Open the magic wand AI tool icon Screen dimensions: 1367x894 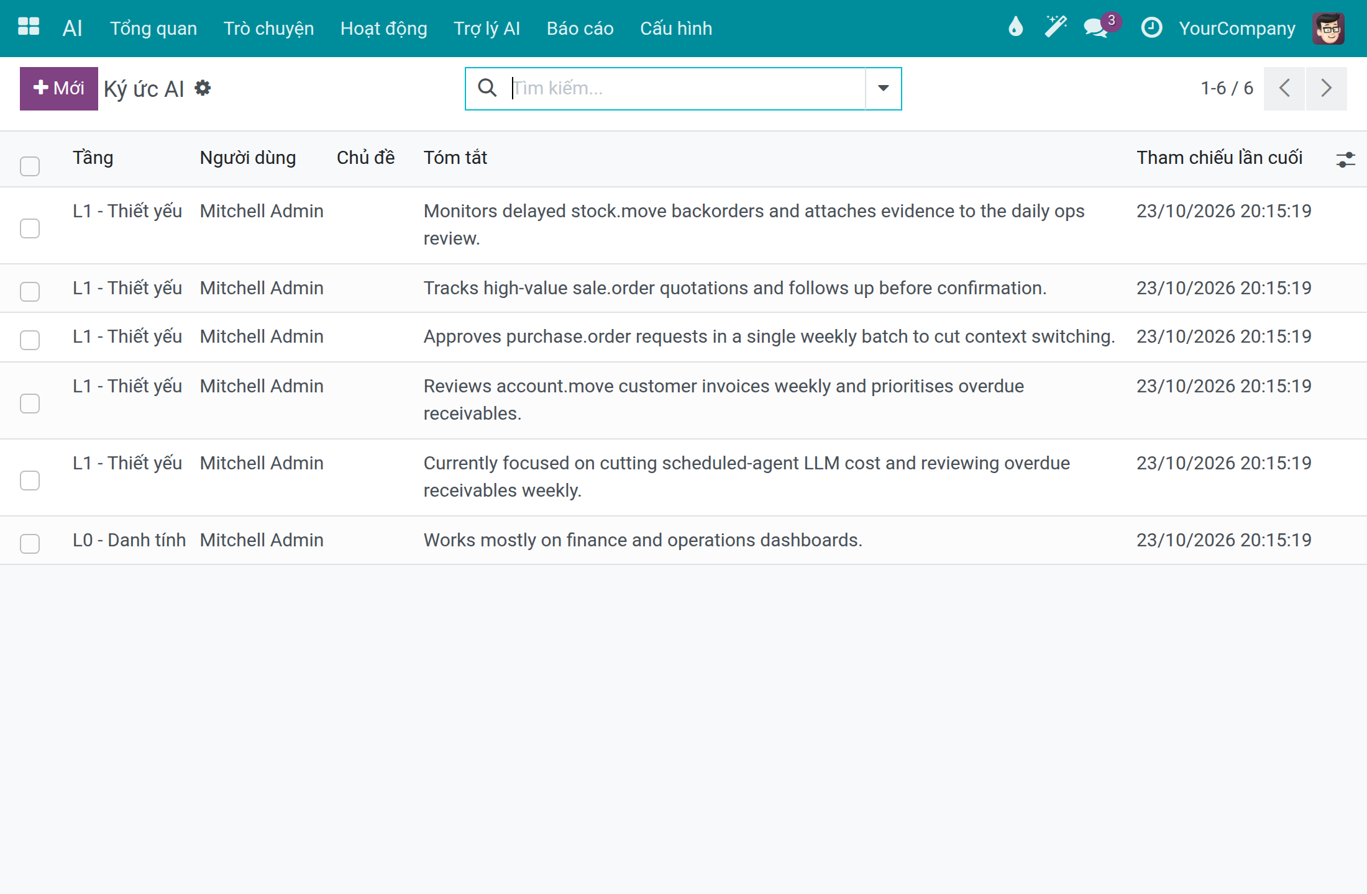pyautogui.click(x=1055, y=27)
